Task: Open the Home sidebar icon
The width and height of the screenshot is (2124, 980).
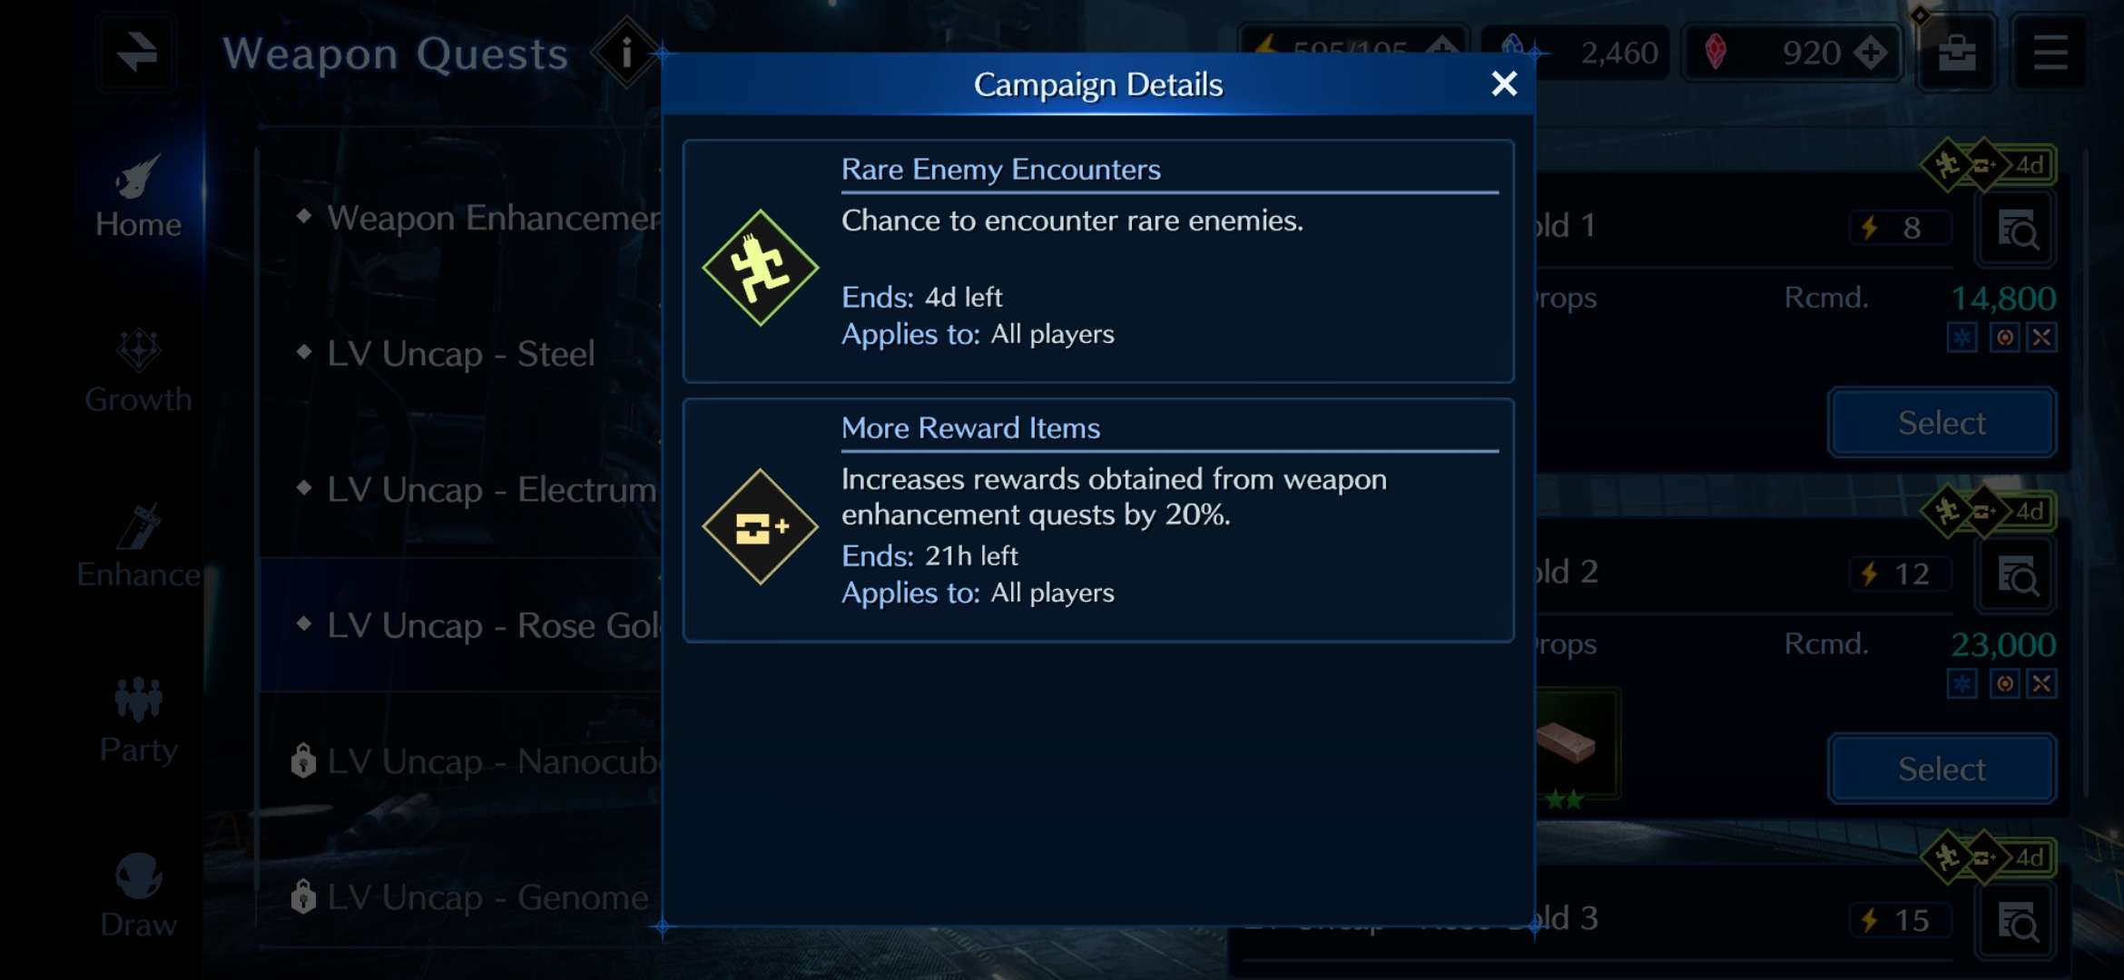Action: point(138,197)
